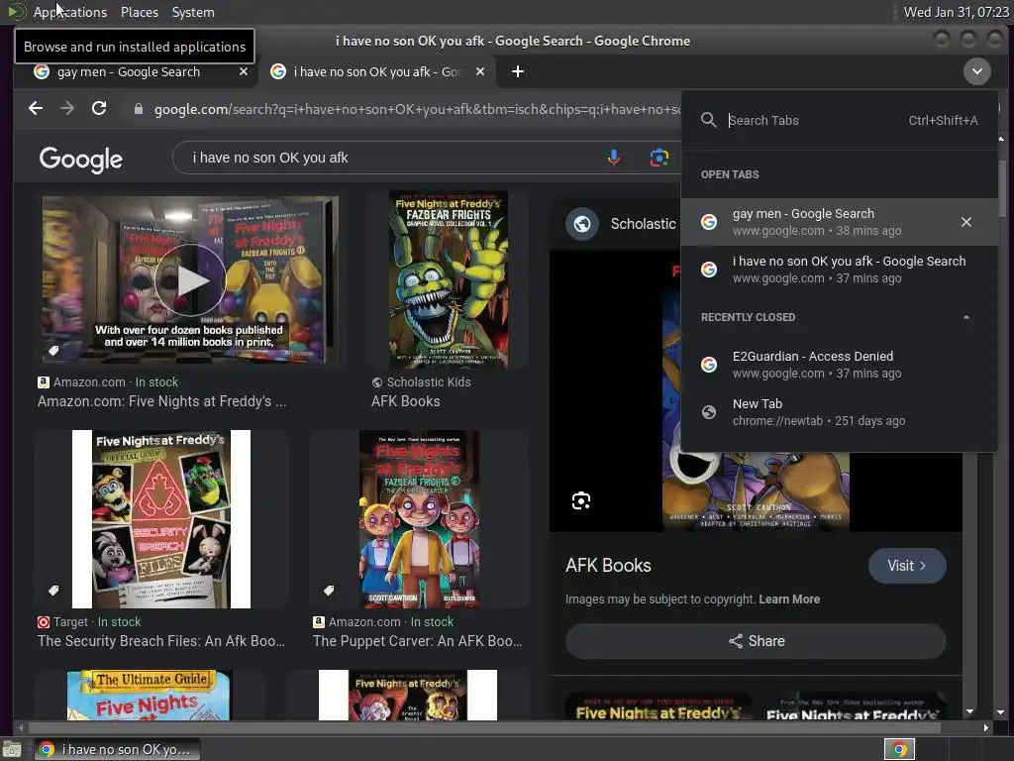Viewport: 1014px width, 761px height.
Task: Click show desktop icon in bottom panel
Action: pyautogui.click(x=12, y=750)
